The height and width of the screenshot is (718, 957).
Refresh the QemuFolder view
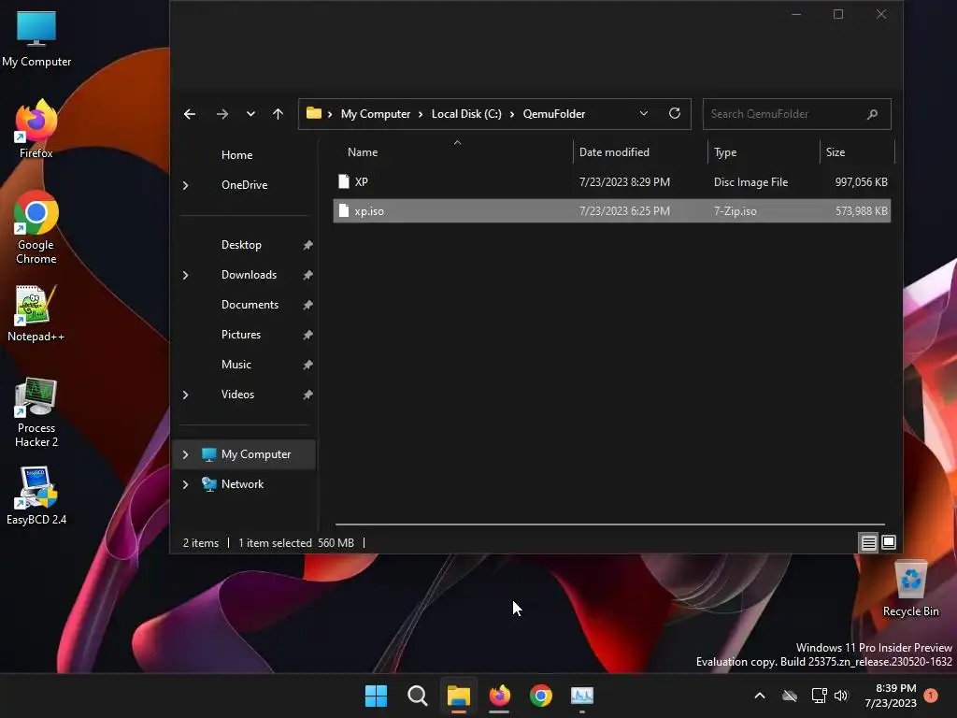pyautogui.click(x=675, y=113)
